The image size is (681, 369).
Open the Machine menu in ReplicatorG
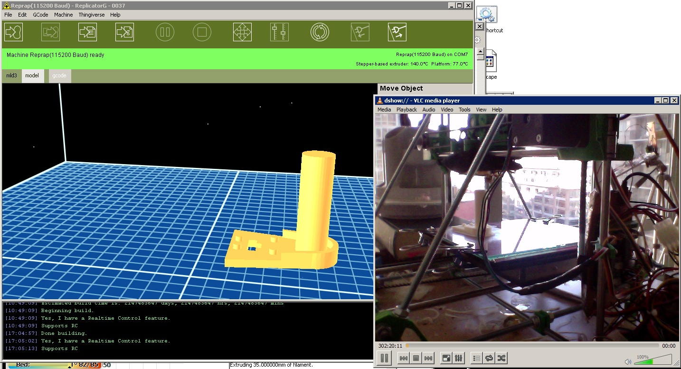63,15
